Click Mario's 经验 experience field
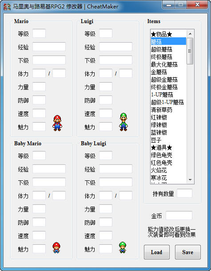This screenshot has height=271, width=211. [x=49, y=47]
